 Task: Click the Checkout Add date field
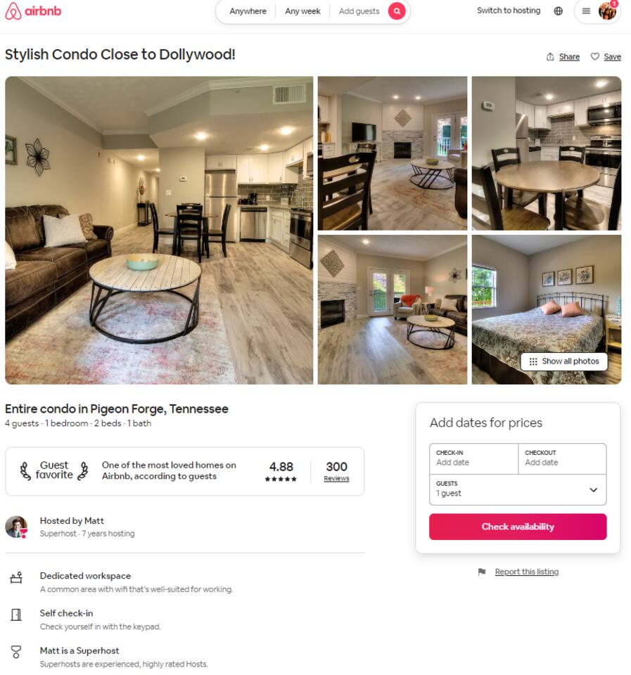click(x=563, y=459)
